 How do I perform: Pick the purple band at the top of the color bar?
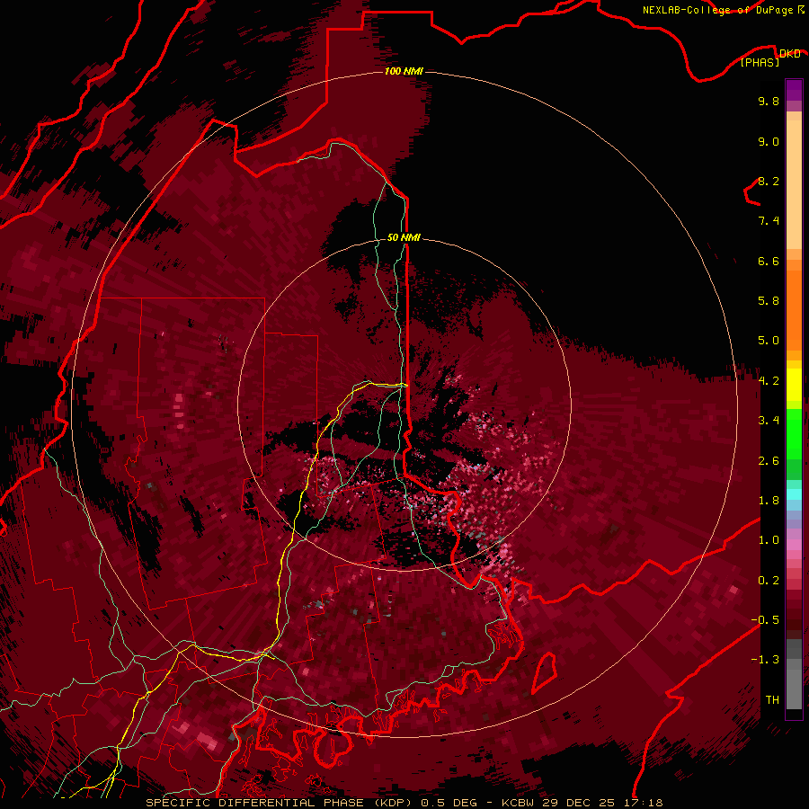(794, 90)
